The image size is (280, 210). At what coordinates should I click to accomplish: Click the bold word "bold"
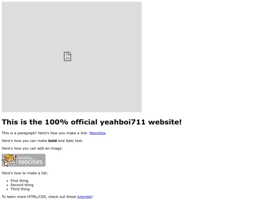coord(52,141)
